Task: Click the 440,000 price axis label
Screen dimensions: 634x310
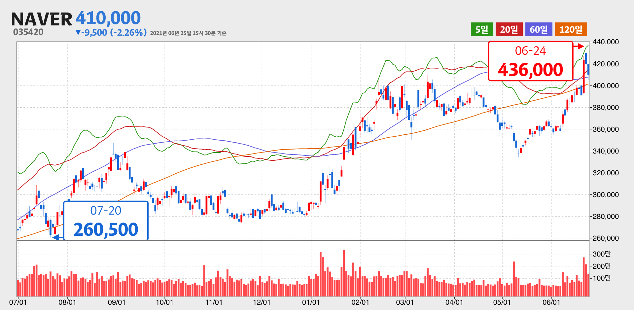Action: point(606,42)
